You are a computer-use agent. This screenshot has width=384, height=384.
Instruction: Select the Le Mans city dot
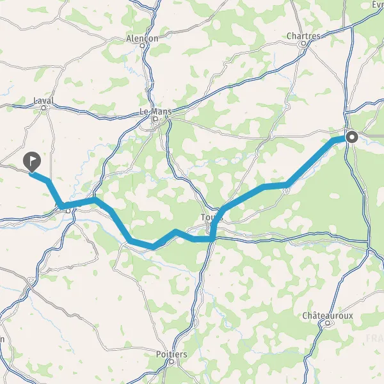156,119
